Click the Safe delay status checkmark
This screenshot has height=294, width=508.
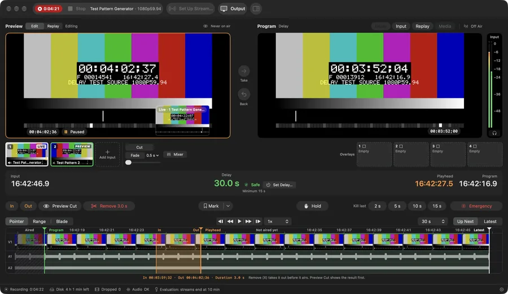(246, 185)
